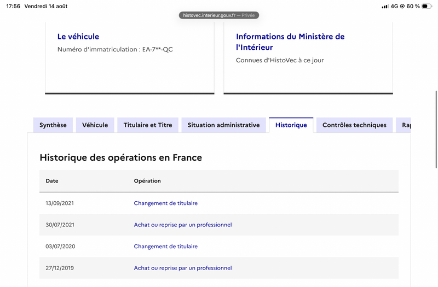Click the date 13/09/2021
This screenshot has width=438, height=287.
(x=60, y=203)
